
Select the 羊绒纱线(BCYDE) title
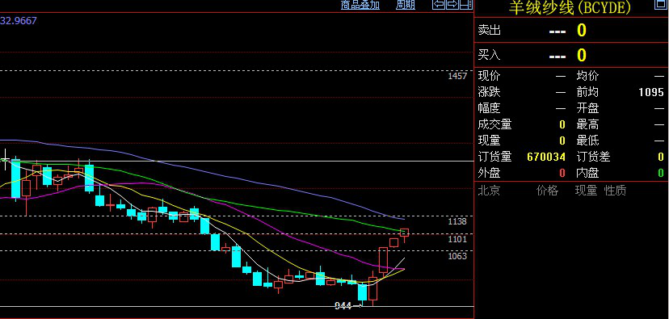click(570, 8)
